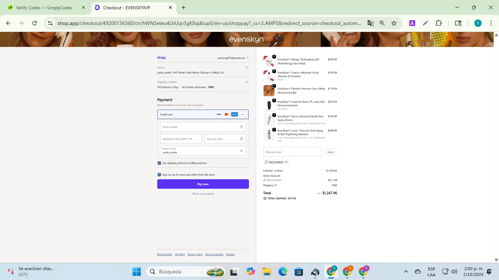Click Venus Eyelid Device thumbnail
The width and height of the screenshot is (499, 280).
coord(269,120)
